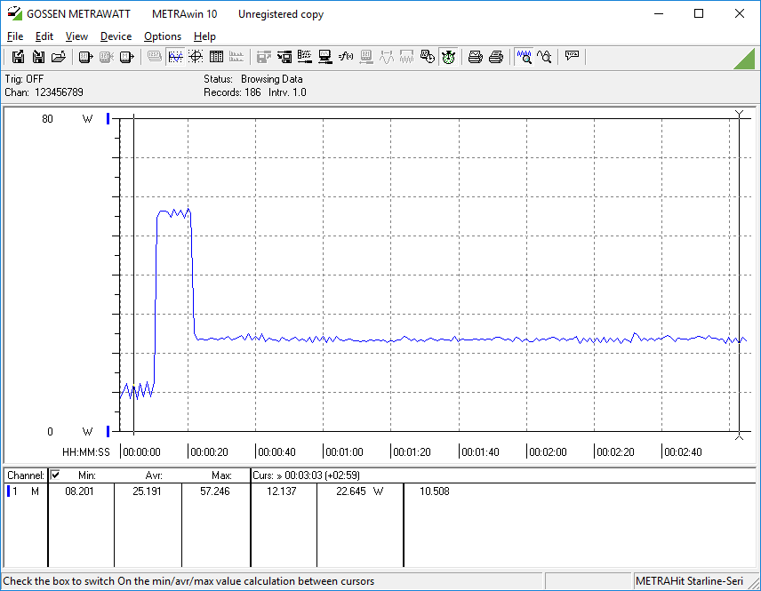Screen dimensions: 761x591
Task: Click the 00:00:20 time axis label
Action: pyautogui.click(x=209, y=452)
